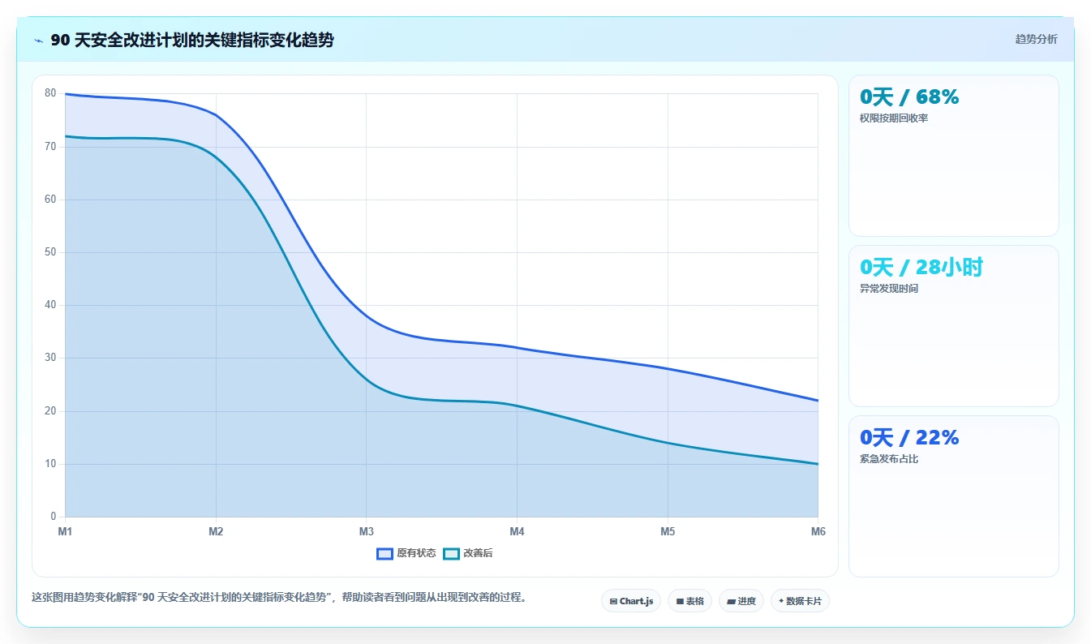Click the 数据卡片 tag
The height and width of the screenshot is (644, 1091).
pyautogui.click(x=800, y=601)
